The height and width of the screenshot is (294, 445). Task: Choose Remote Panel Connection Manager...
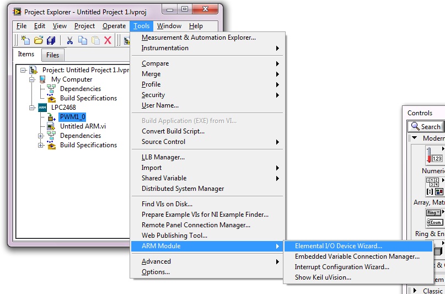click(x=208, y=225)
